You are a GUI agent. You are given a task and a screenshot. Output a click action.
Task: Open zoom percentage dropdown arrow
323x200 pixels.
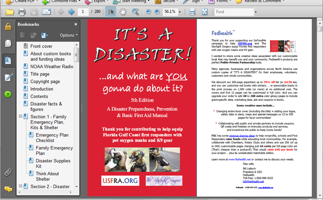coord(180,12)
